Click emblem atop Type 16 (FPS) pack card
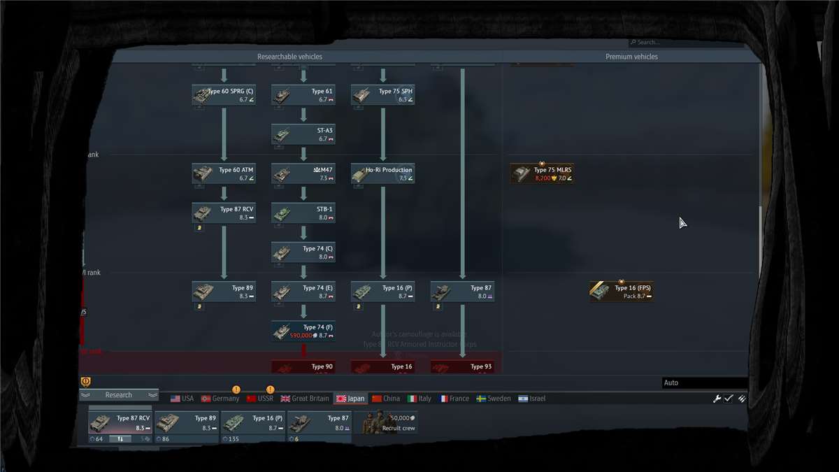Viewport: 839px width, 472px height. pos(621,281)
